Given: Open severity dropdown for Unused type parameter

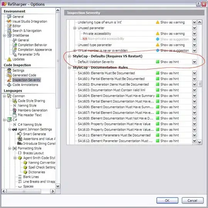Looking at the screenshot, I should click(x=195, y=45).
